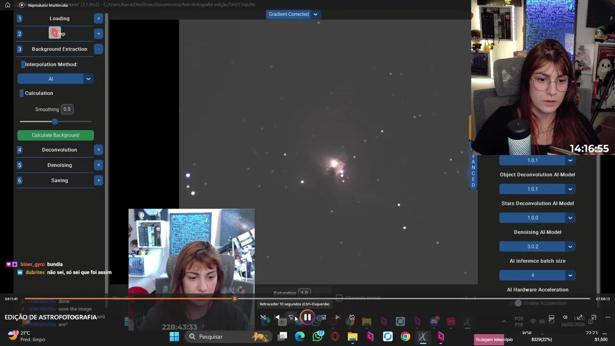Open Stars Deconvolution AI-Model version dropdown
This screenshot has width=615, height=346.
coord(537,218)
